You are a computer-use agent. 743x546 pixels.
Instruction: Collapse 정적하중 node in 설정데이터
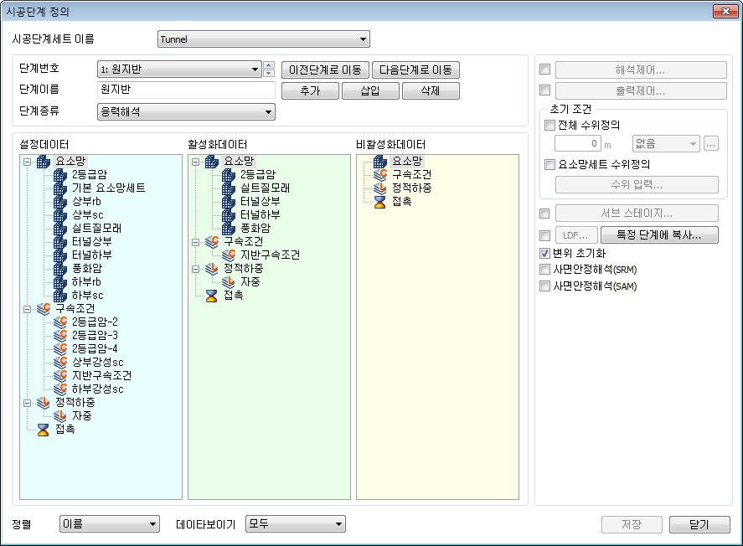[27, 403]
